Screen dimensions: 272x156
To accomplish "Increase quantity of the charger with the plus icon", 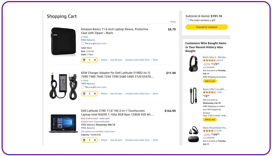I will click(x=95, y=93).
